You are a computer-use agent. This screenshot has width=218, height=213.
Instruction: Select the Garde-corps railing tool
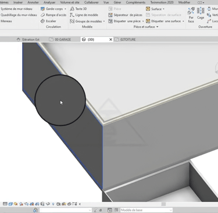(x=52, y=9)
